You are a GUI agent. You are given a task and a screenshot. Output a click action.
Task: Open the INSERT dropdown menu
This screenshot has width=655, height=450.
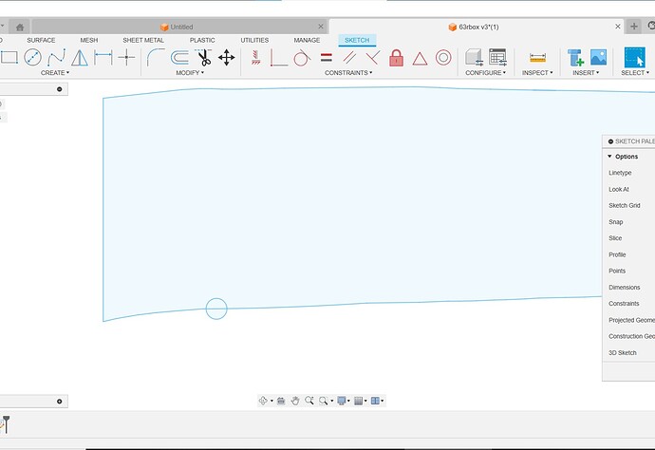586,73
